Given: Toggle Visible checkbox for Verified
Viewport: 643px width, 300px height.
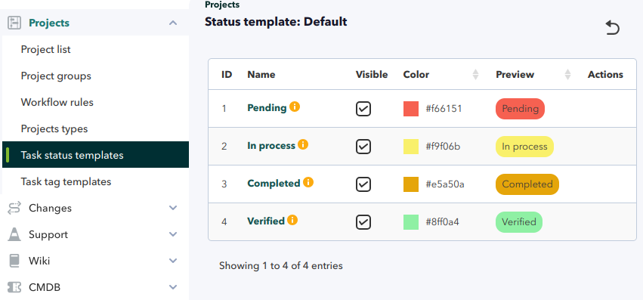Looking at the screenshot, I should (363, 222).
